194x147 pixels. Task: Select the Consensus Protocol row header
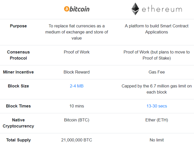tap(18, 55)
